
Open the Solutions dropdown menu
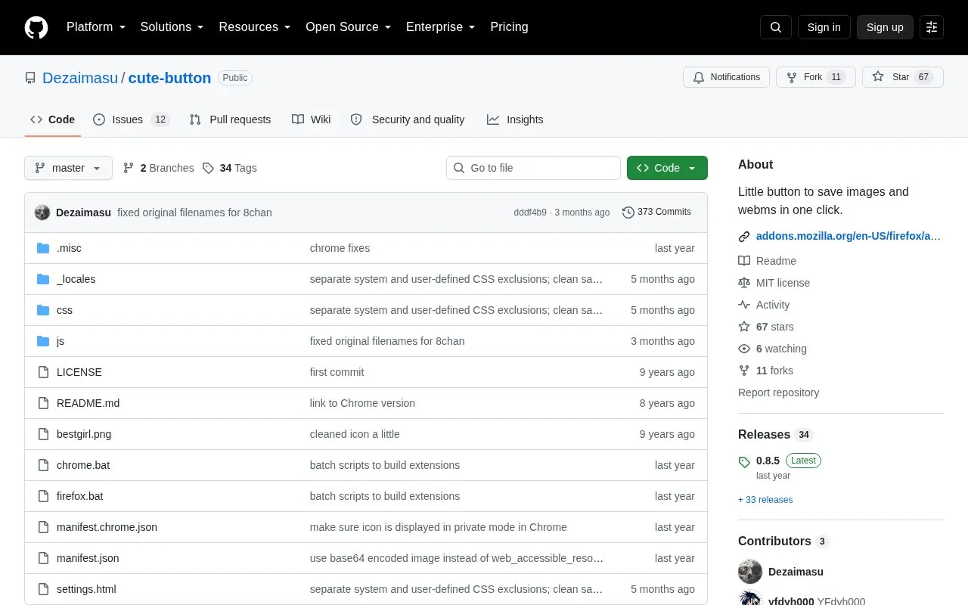click(172, 27)
